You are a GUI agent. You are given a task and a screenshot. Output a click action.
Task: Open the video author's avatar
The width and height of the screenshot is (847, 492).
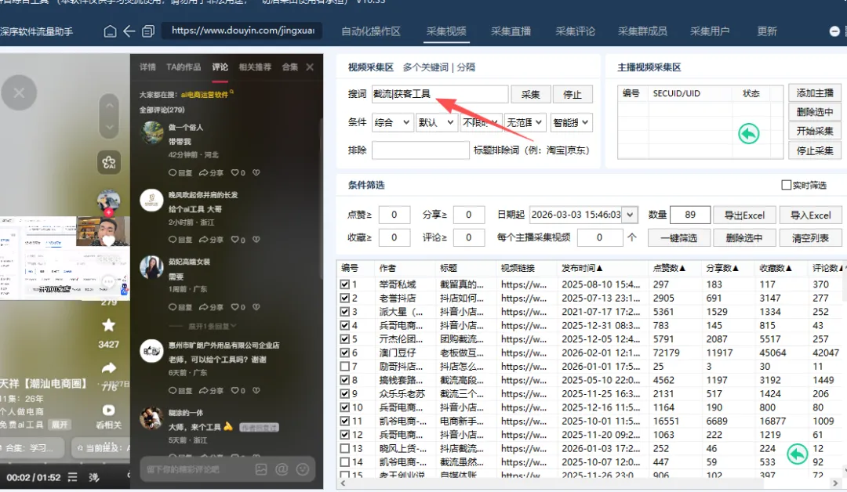pos(108,200)
